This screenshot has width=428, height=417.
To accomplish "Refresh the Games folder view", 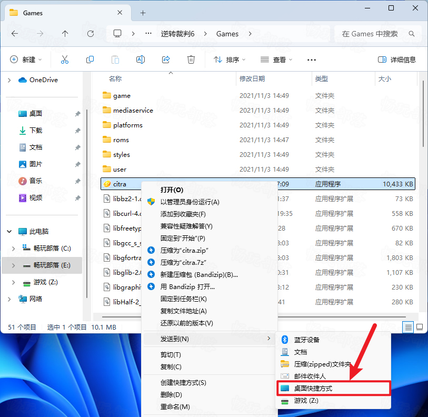I will [x=91, y=34].
